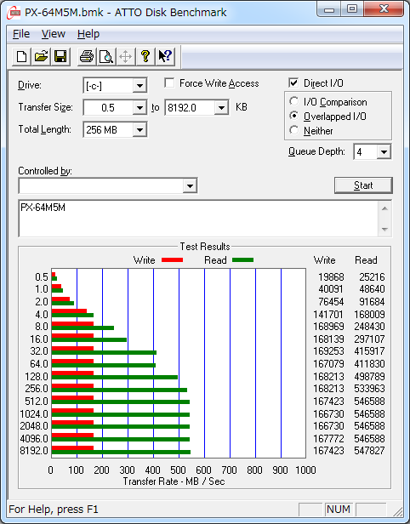Image resolution: width=410 pixels, height=524 pixels.
Task: Select the Neither radio button
Action: [x=294, y=130]
